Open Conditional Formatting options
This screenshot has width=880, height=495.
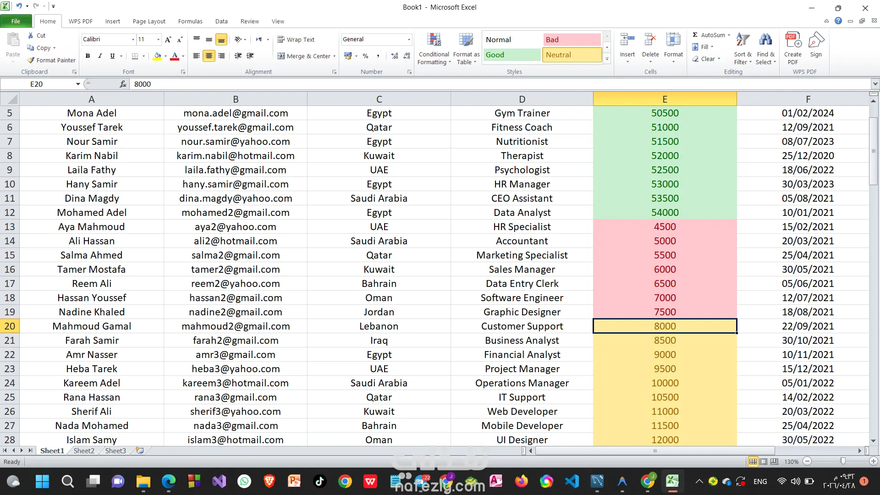[x=434, y=49]
